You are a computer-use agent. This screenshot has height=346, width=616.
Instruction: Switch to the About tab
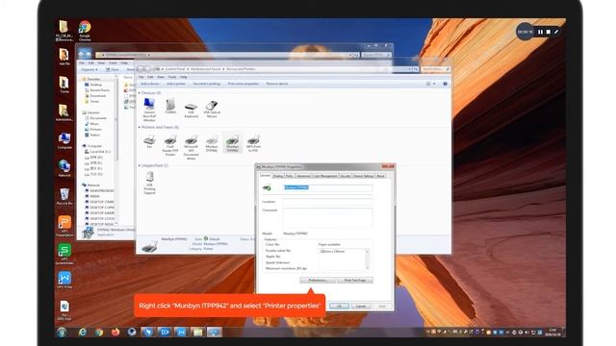point(381,176)
